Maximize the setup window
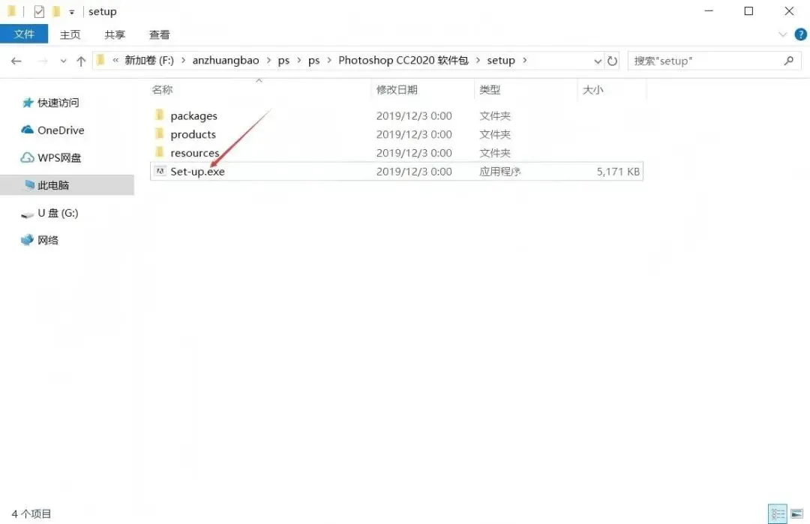 pyautogui.click(x=748, y=10)
